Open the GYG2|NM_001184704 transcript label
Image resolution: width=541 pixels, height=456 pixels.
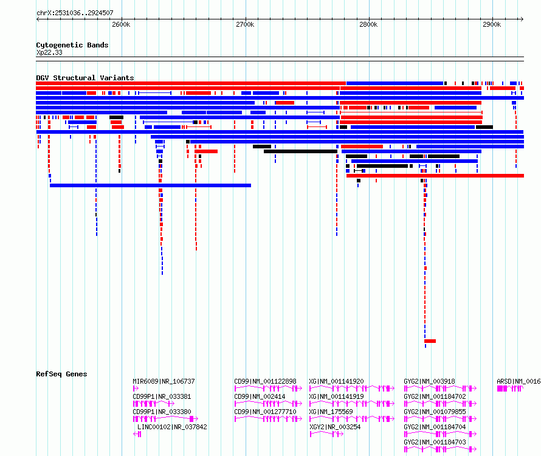coord(435,427)
